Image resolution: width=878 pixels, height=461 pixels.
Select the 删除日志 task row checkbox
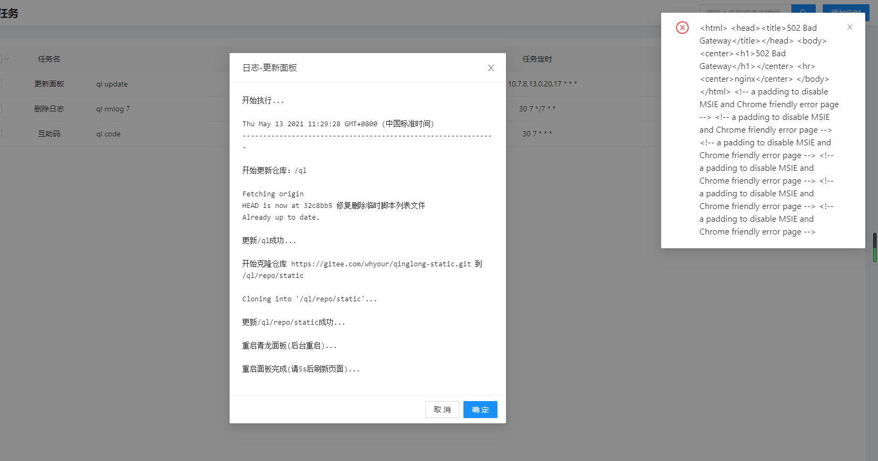point(1,109)
